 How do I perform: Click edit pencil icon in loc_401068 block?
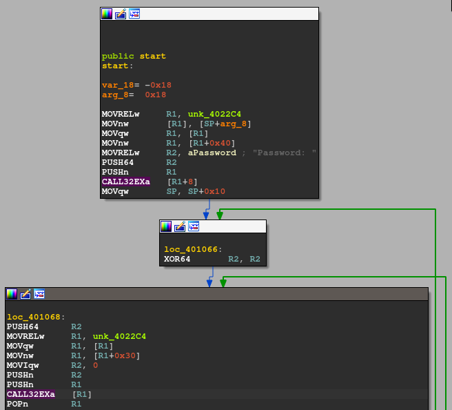click(25, 294)
